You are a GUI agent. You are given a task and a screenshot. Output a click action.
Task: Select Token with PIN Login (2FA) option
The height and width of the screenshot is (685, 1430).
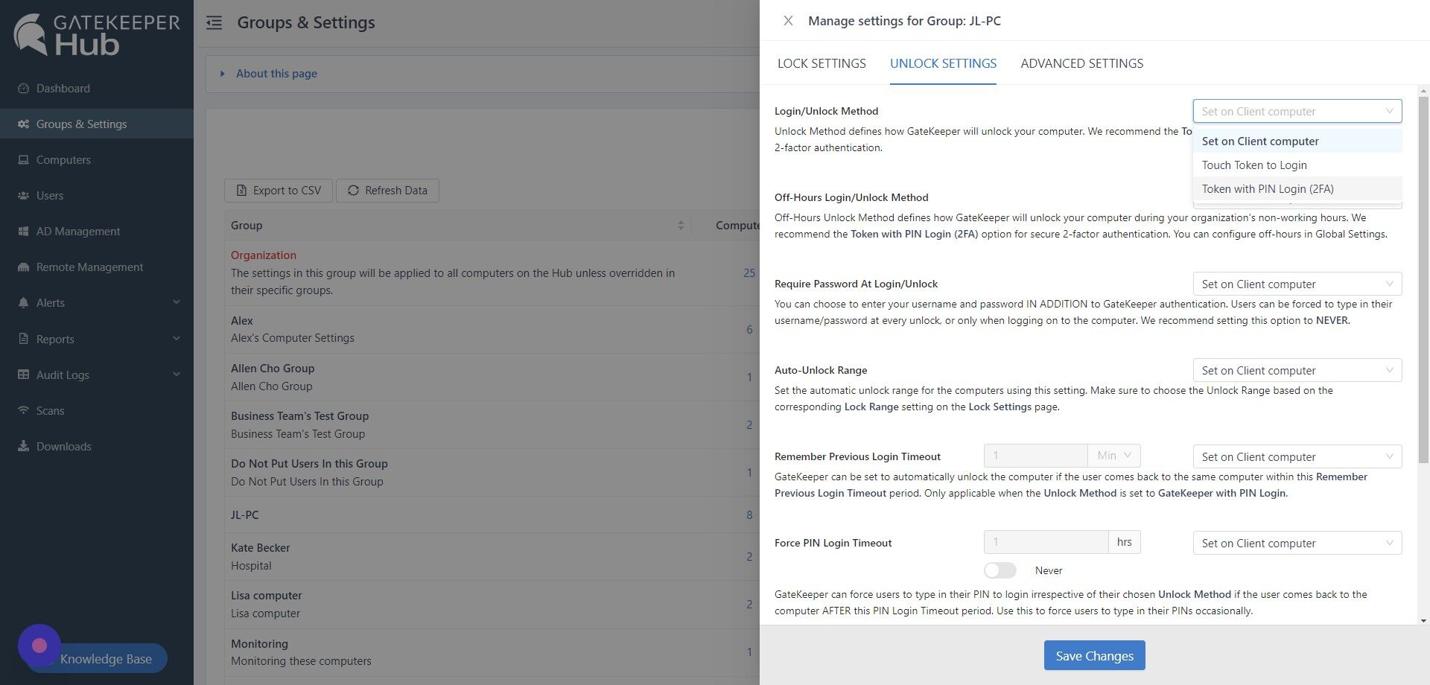[1297, 188]
